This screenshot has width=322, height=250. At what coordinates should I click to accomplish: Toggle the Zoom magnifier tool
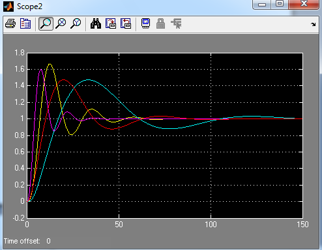pyautogui.click(x=46, y=23)
